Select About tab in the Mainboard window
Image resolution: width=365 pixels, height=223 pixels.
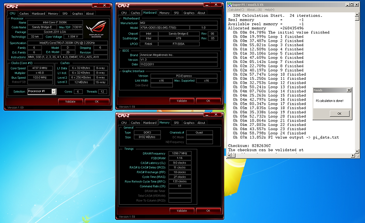[x=201, y=13]
